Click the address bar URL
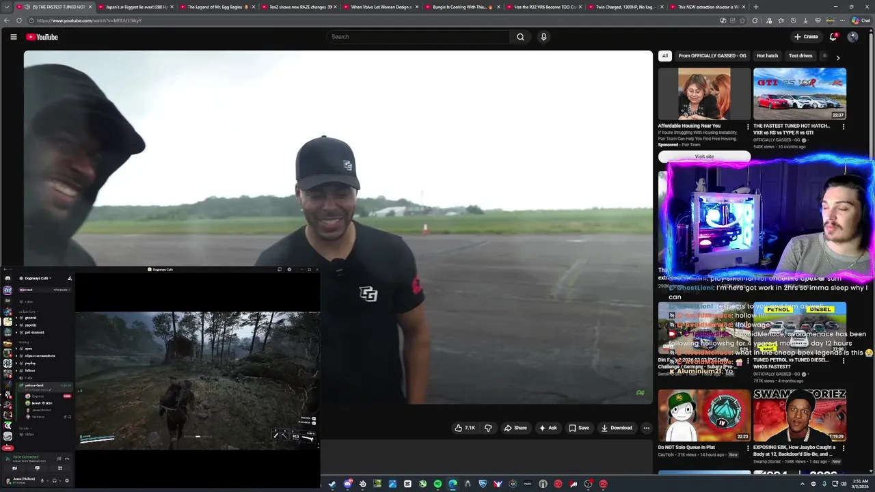875x492 pixels. [89, 20]
